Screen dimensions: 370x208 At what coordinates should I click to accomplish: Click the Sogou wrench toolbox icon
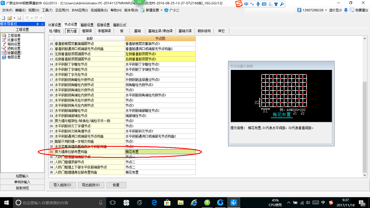coord(282,4)
